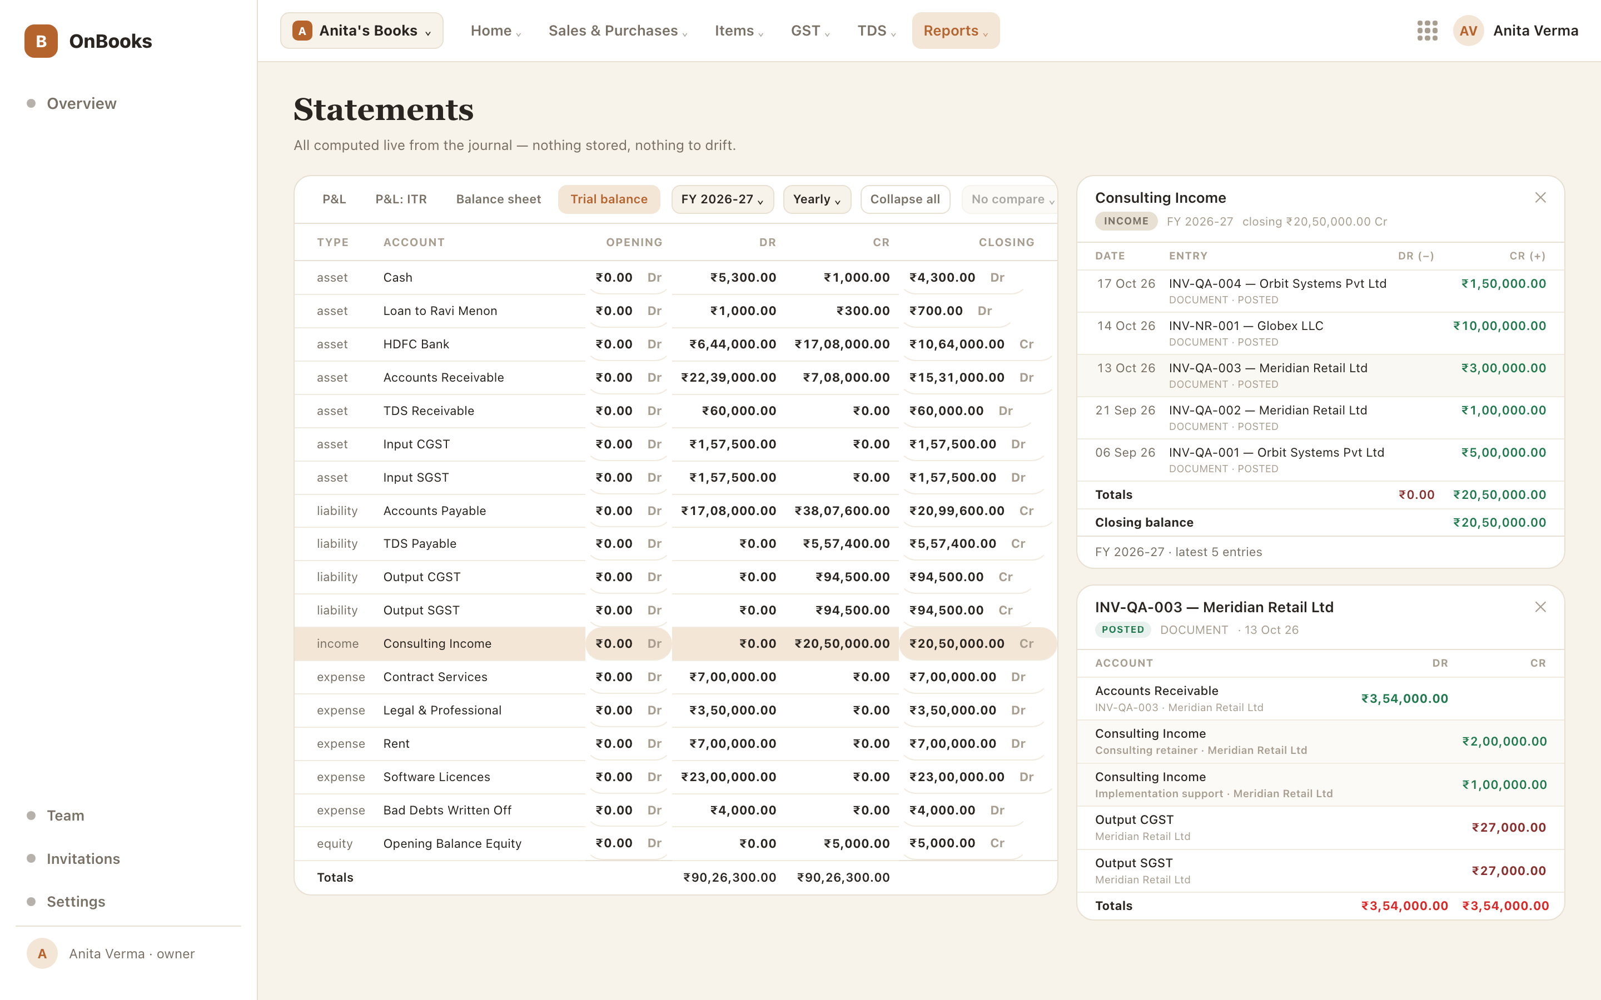Open the Yearly interval dropdown
Image resolution: width=1601 pixels, height=1000 pixels.
click(817, 199)
